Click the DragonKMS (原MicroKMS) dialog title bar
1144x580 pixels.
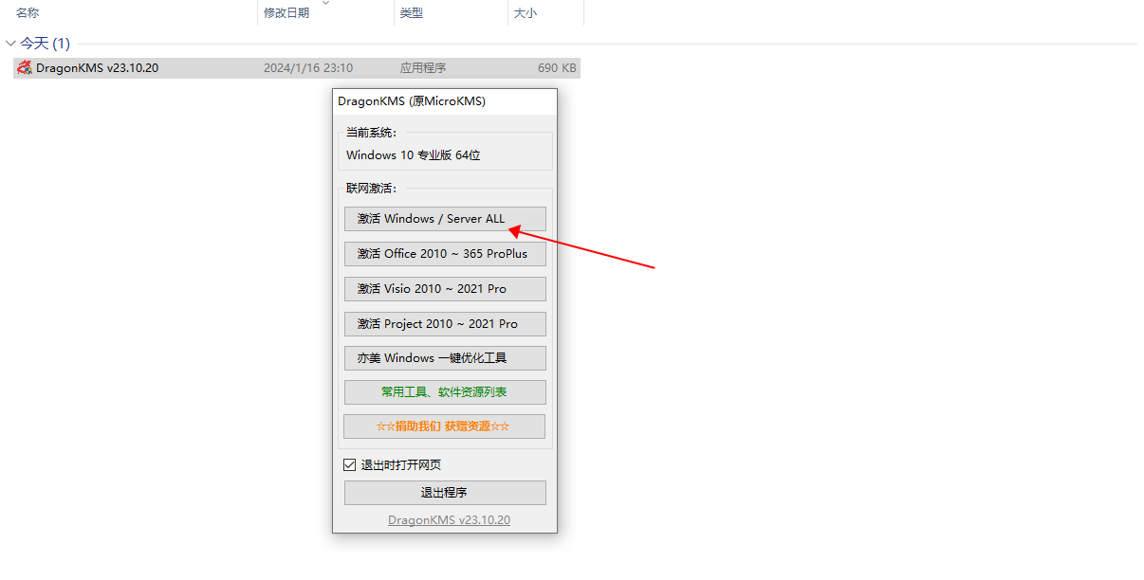point(412,101)
